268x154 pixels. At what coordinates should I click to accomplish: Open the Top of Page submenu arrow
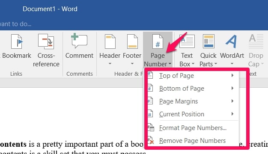tap(232, 75)
